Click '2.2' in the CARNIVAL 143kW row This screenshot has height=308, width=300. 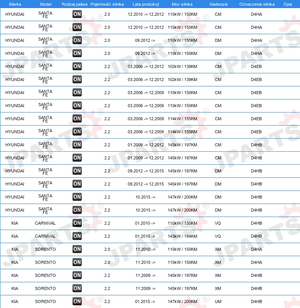tap(107, 236)
